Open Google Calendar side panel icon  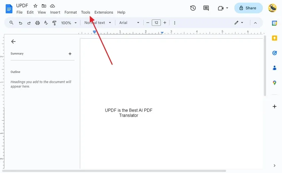[274, 23]
